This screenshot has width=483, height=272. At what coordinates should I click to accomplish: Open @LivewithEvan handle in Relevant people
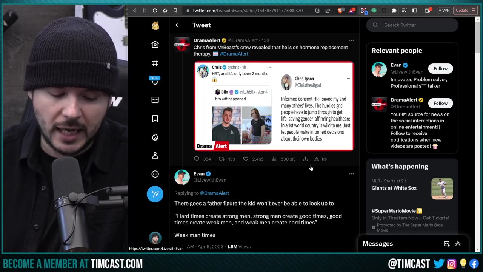pos(407,72)
